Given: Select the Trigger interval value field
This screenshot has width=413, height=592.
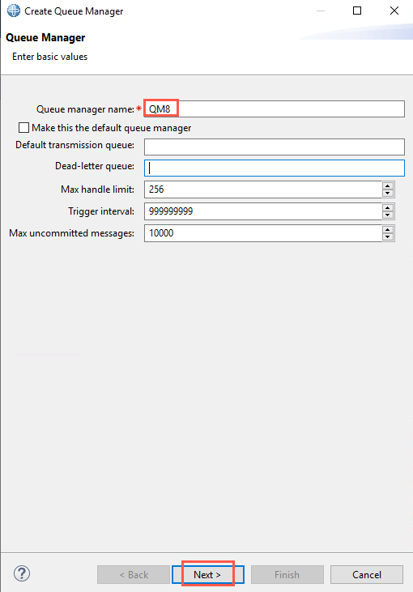Looking at the screenshot, I should 263,211.
